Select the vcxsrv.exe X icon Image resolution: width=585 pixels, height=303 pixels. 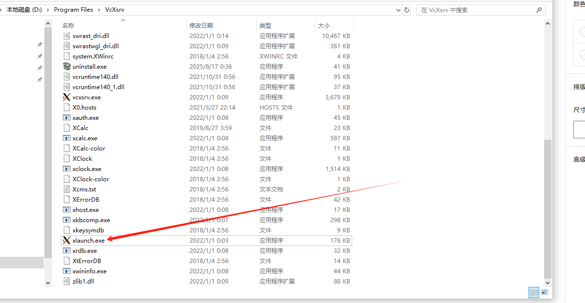(67, 97)
